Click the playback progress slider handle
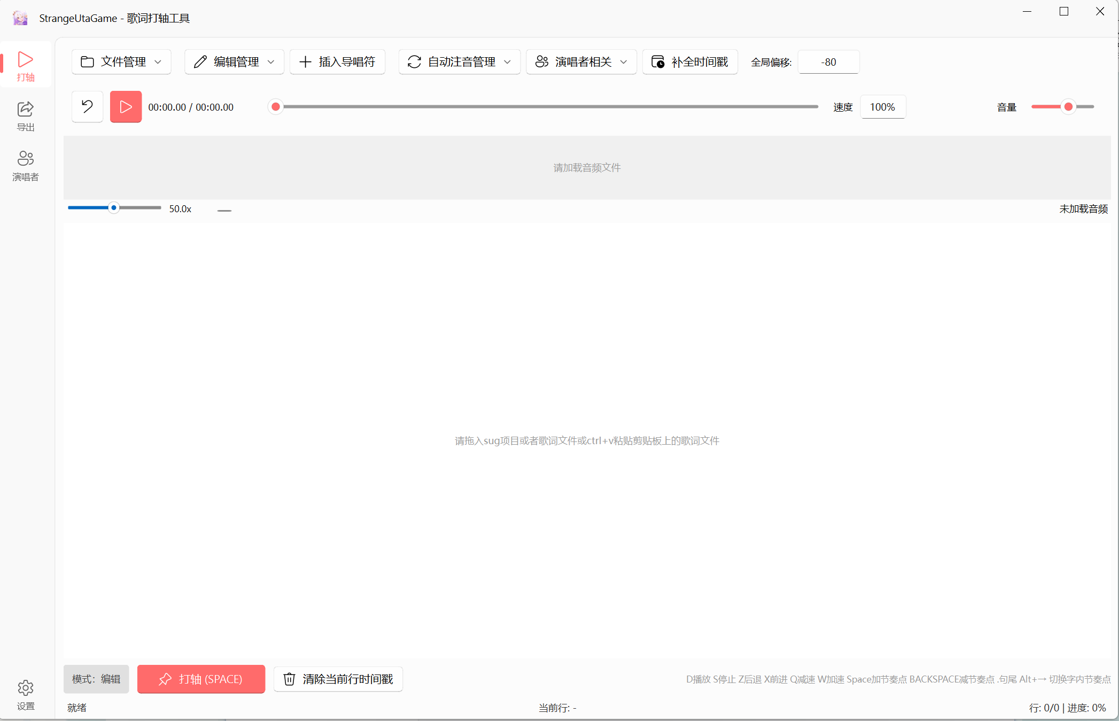Image resolution: width=1119 pixels, height=721 pixels. coord(276,107)
